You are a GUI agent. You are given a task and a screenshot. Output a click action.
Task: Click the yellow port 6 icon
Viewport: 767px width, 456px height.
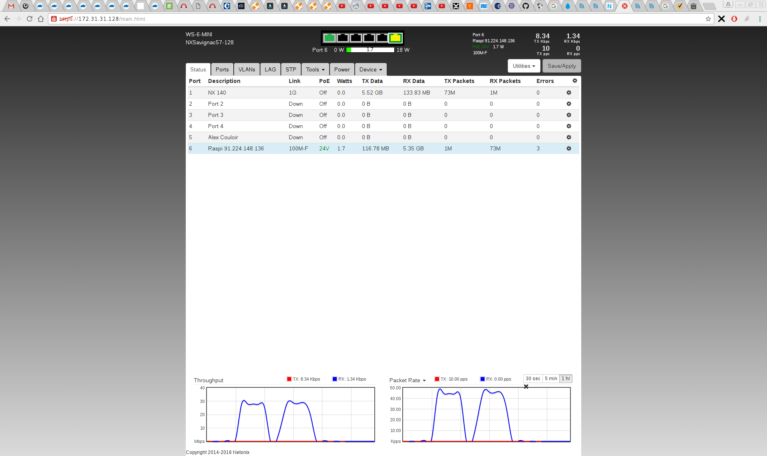click(395, 38)
